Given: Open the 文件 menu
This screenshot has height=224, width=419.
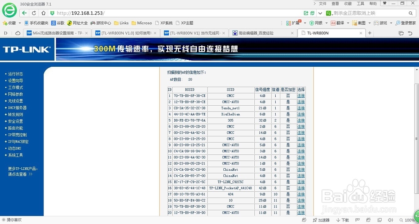Looking at the screenshot, I should coord(323,3).
